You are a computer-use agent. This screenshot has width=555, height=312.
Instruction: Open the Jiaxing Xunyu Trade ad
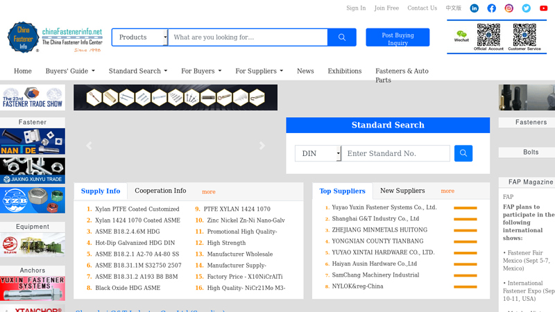click(33, 171)
